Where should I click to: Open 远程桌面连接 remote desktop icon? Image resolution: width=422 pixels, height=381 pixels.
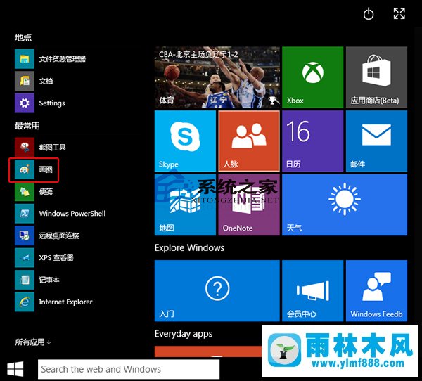point(25,235)
